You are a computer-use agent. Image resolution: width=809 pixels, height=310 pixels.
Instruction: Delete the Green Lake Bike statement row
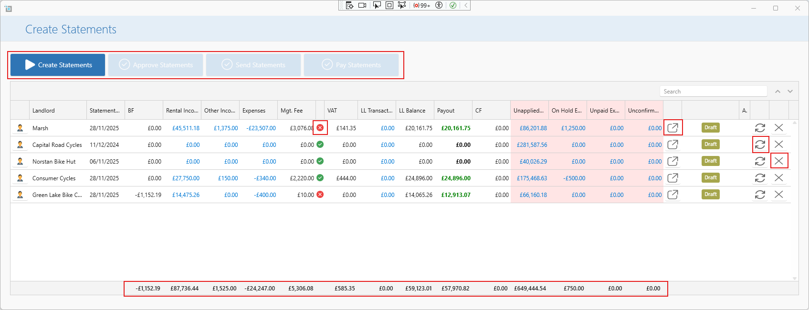coord(778,195)
